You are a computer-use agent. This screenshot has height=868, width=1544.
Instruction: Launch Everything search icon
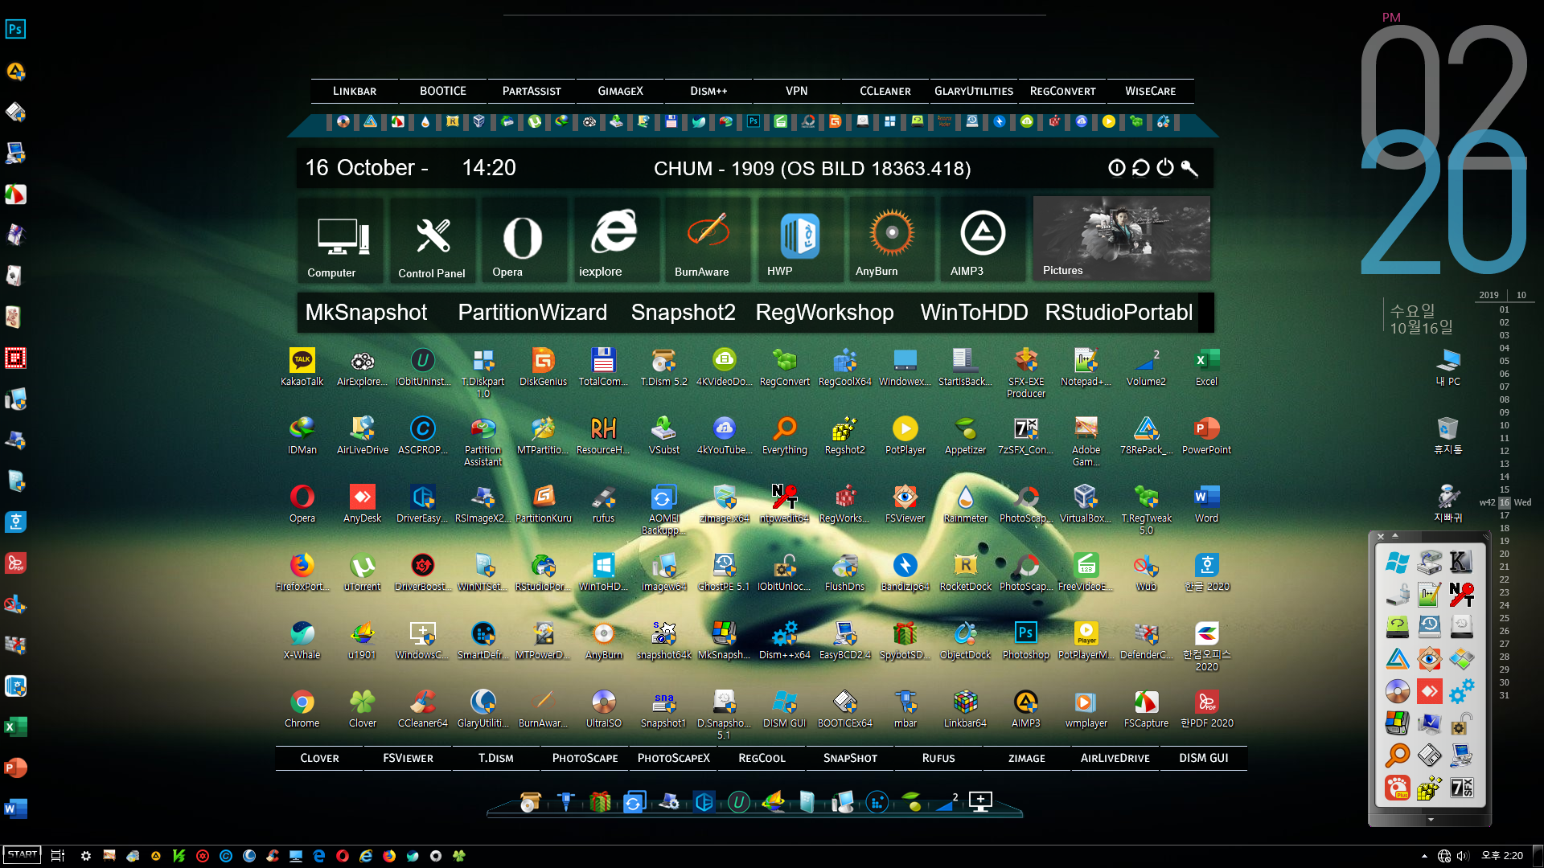pos(784,436)
